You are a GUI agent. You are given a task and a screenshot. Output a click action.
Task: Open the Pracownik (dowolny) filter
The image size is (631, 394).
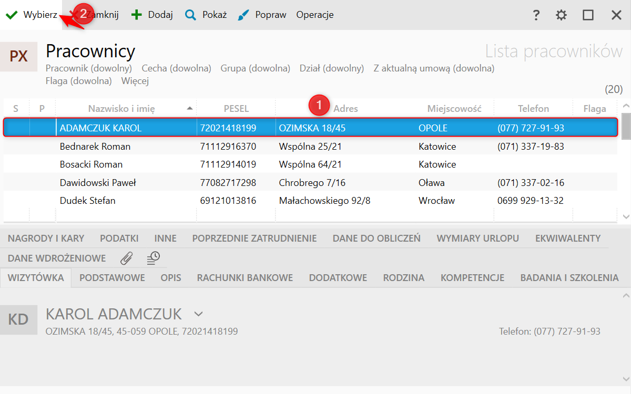tap(88, 68)
